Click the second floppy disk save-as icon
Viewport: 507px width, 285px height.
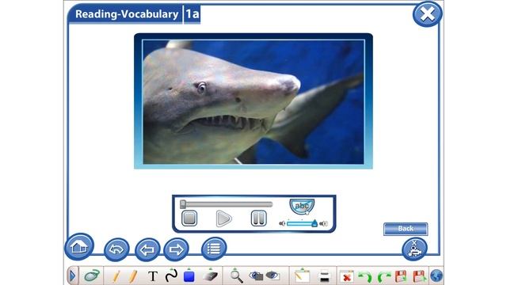420,276
